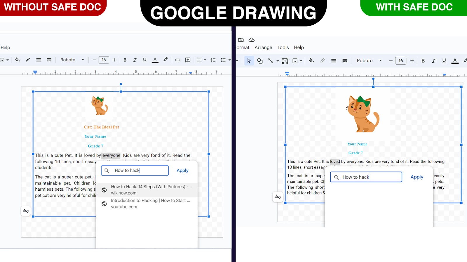Screen dimensions: 467x262
Task: Click the left 'How to hack' search field
Action: pyautogui.click(x=135, y=171)
